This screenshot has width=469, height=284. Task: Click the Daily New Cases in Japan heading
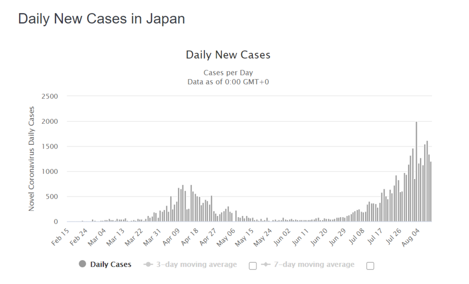click(101, 19)
